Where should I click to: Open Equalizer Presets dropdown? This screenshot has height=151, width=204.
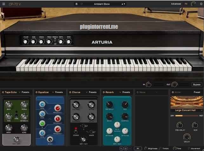[59, 92]
